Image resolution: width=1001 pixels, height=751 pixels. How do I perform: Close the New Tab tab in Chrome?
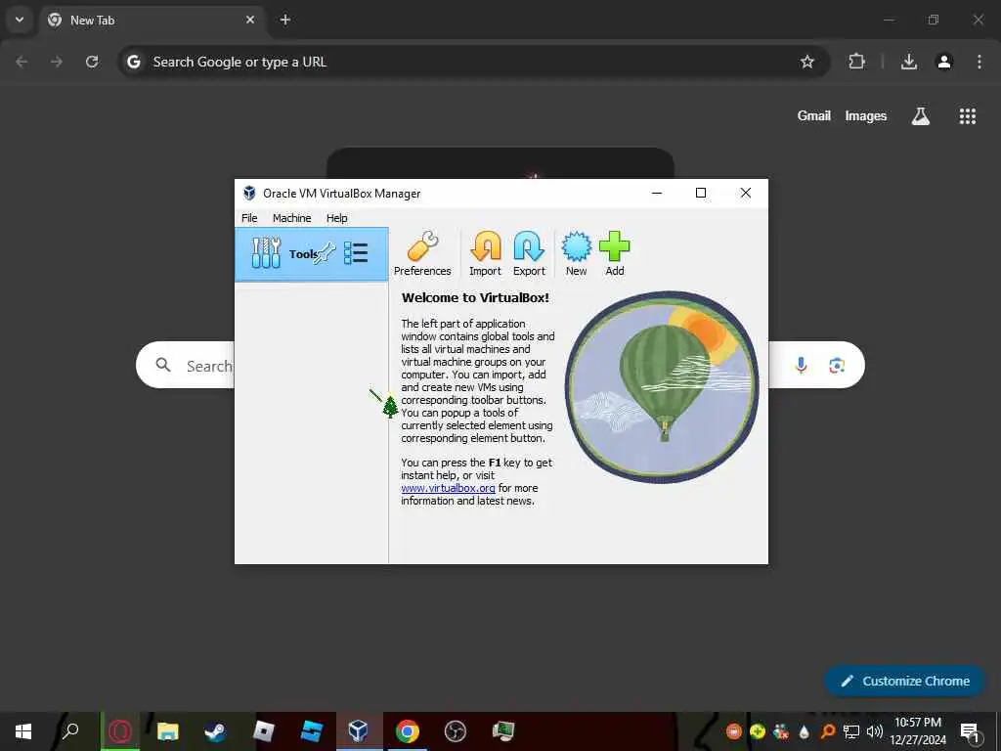pos(250,20)
